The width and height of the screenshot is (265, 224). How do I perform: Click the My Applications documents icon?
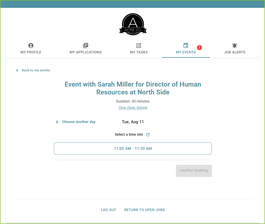[86, 46]
